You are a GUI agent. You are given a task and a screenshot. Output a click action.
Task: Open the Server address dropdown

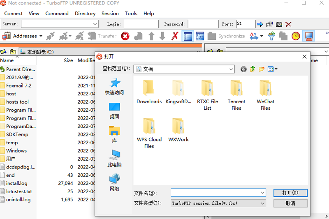point(95,24)
